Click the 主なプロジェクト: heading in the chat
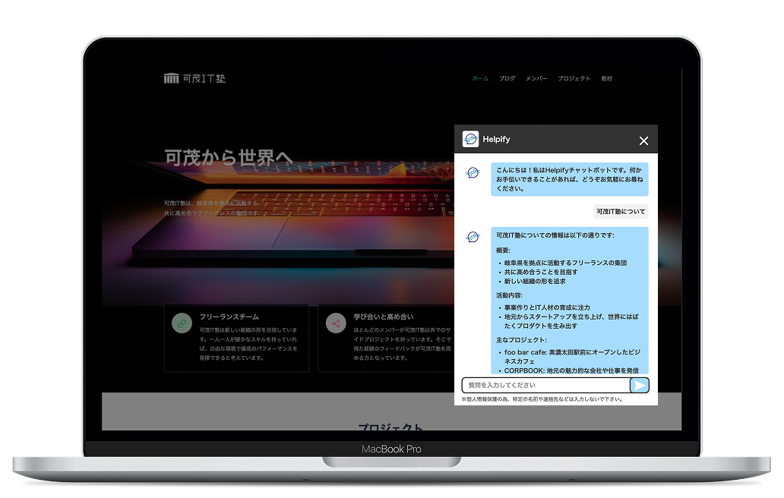The height and width of the screenshot is (498, 784). tap(521, 339)
